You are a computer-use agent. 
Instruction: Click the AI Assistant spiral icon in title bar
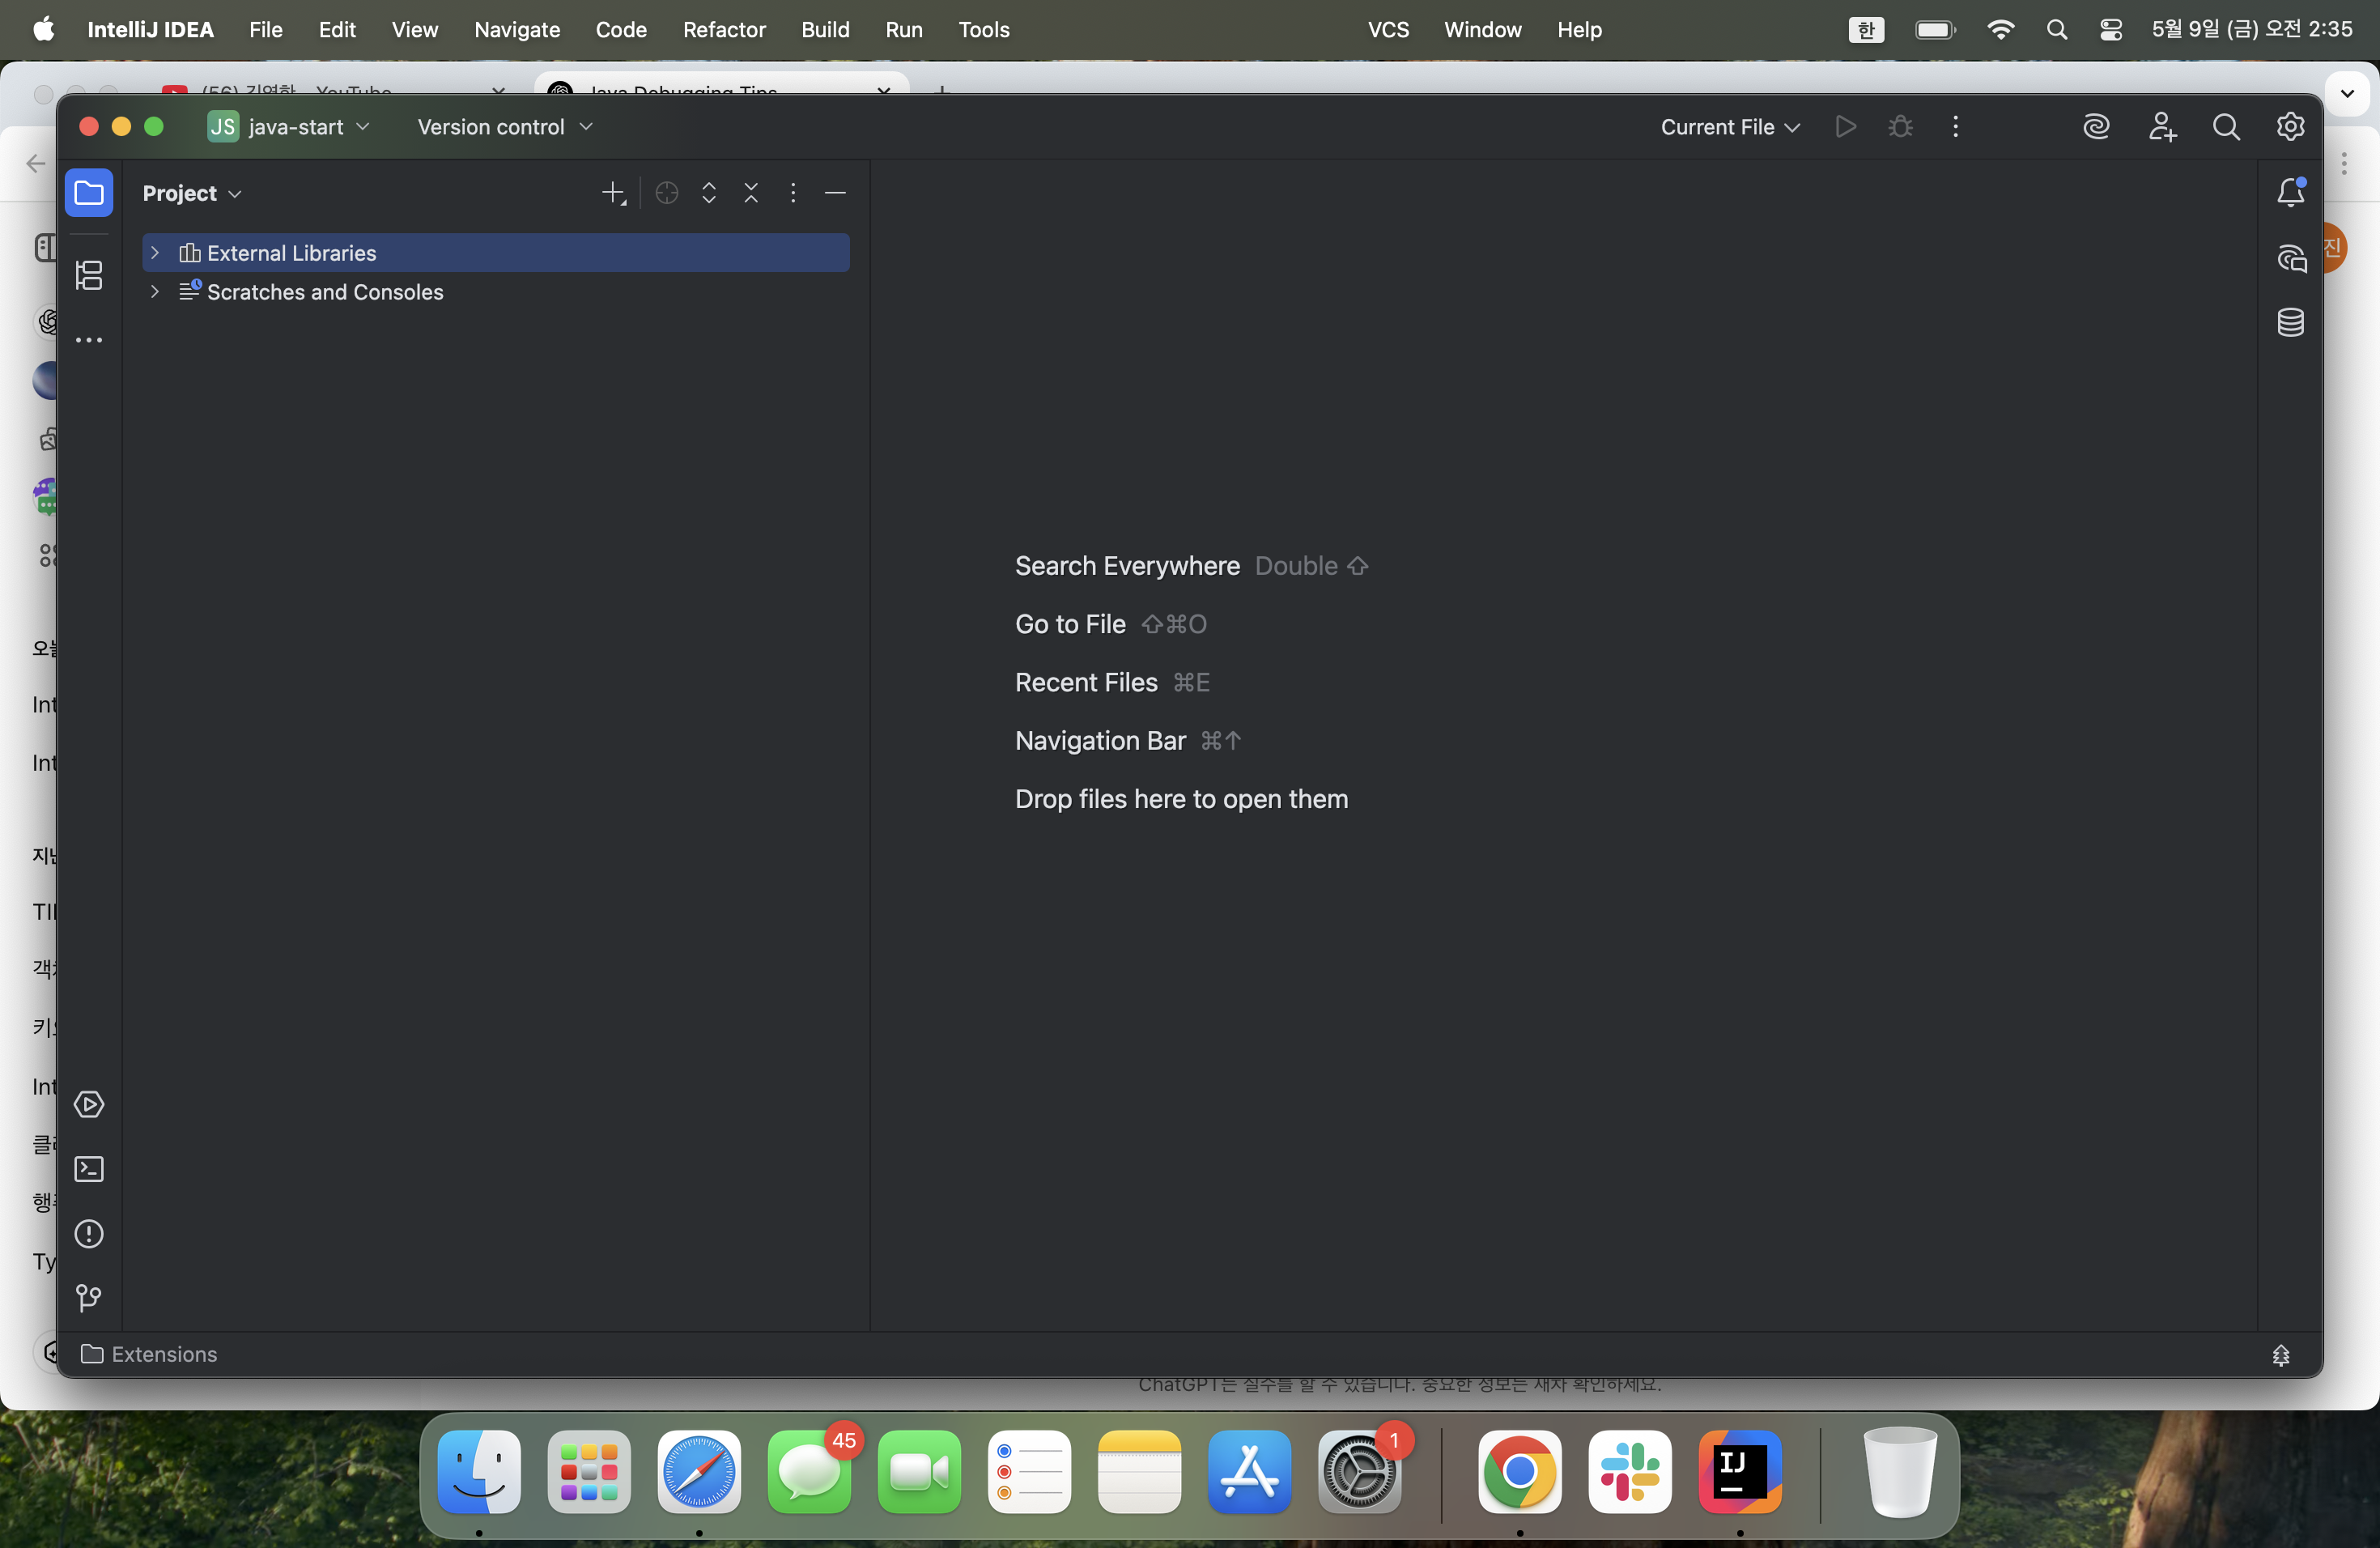click(2096, 127)
